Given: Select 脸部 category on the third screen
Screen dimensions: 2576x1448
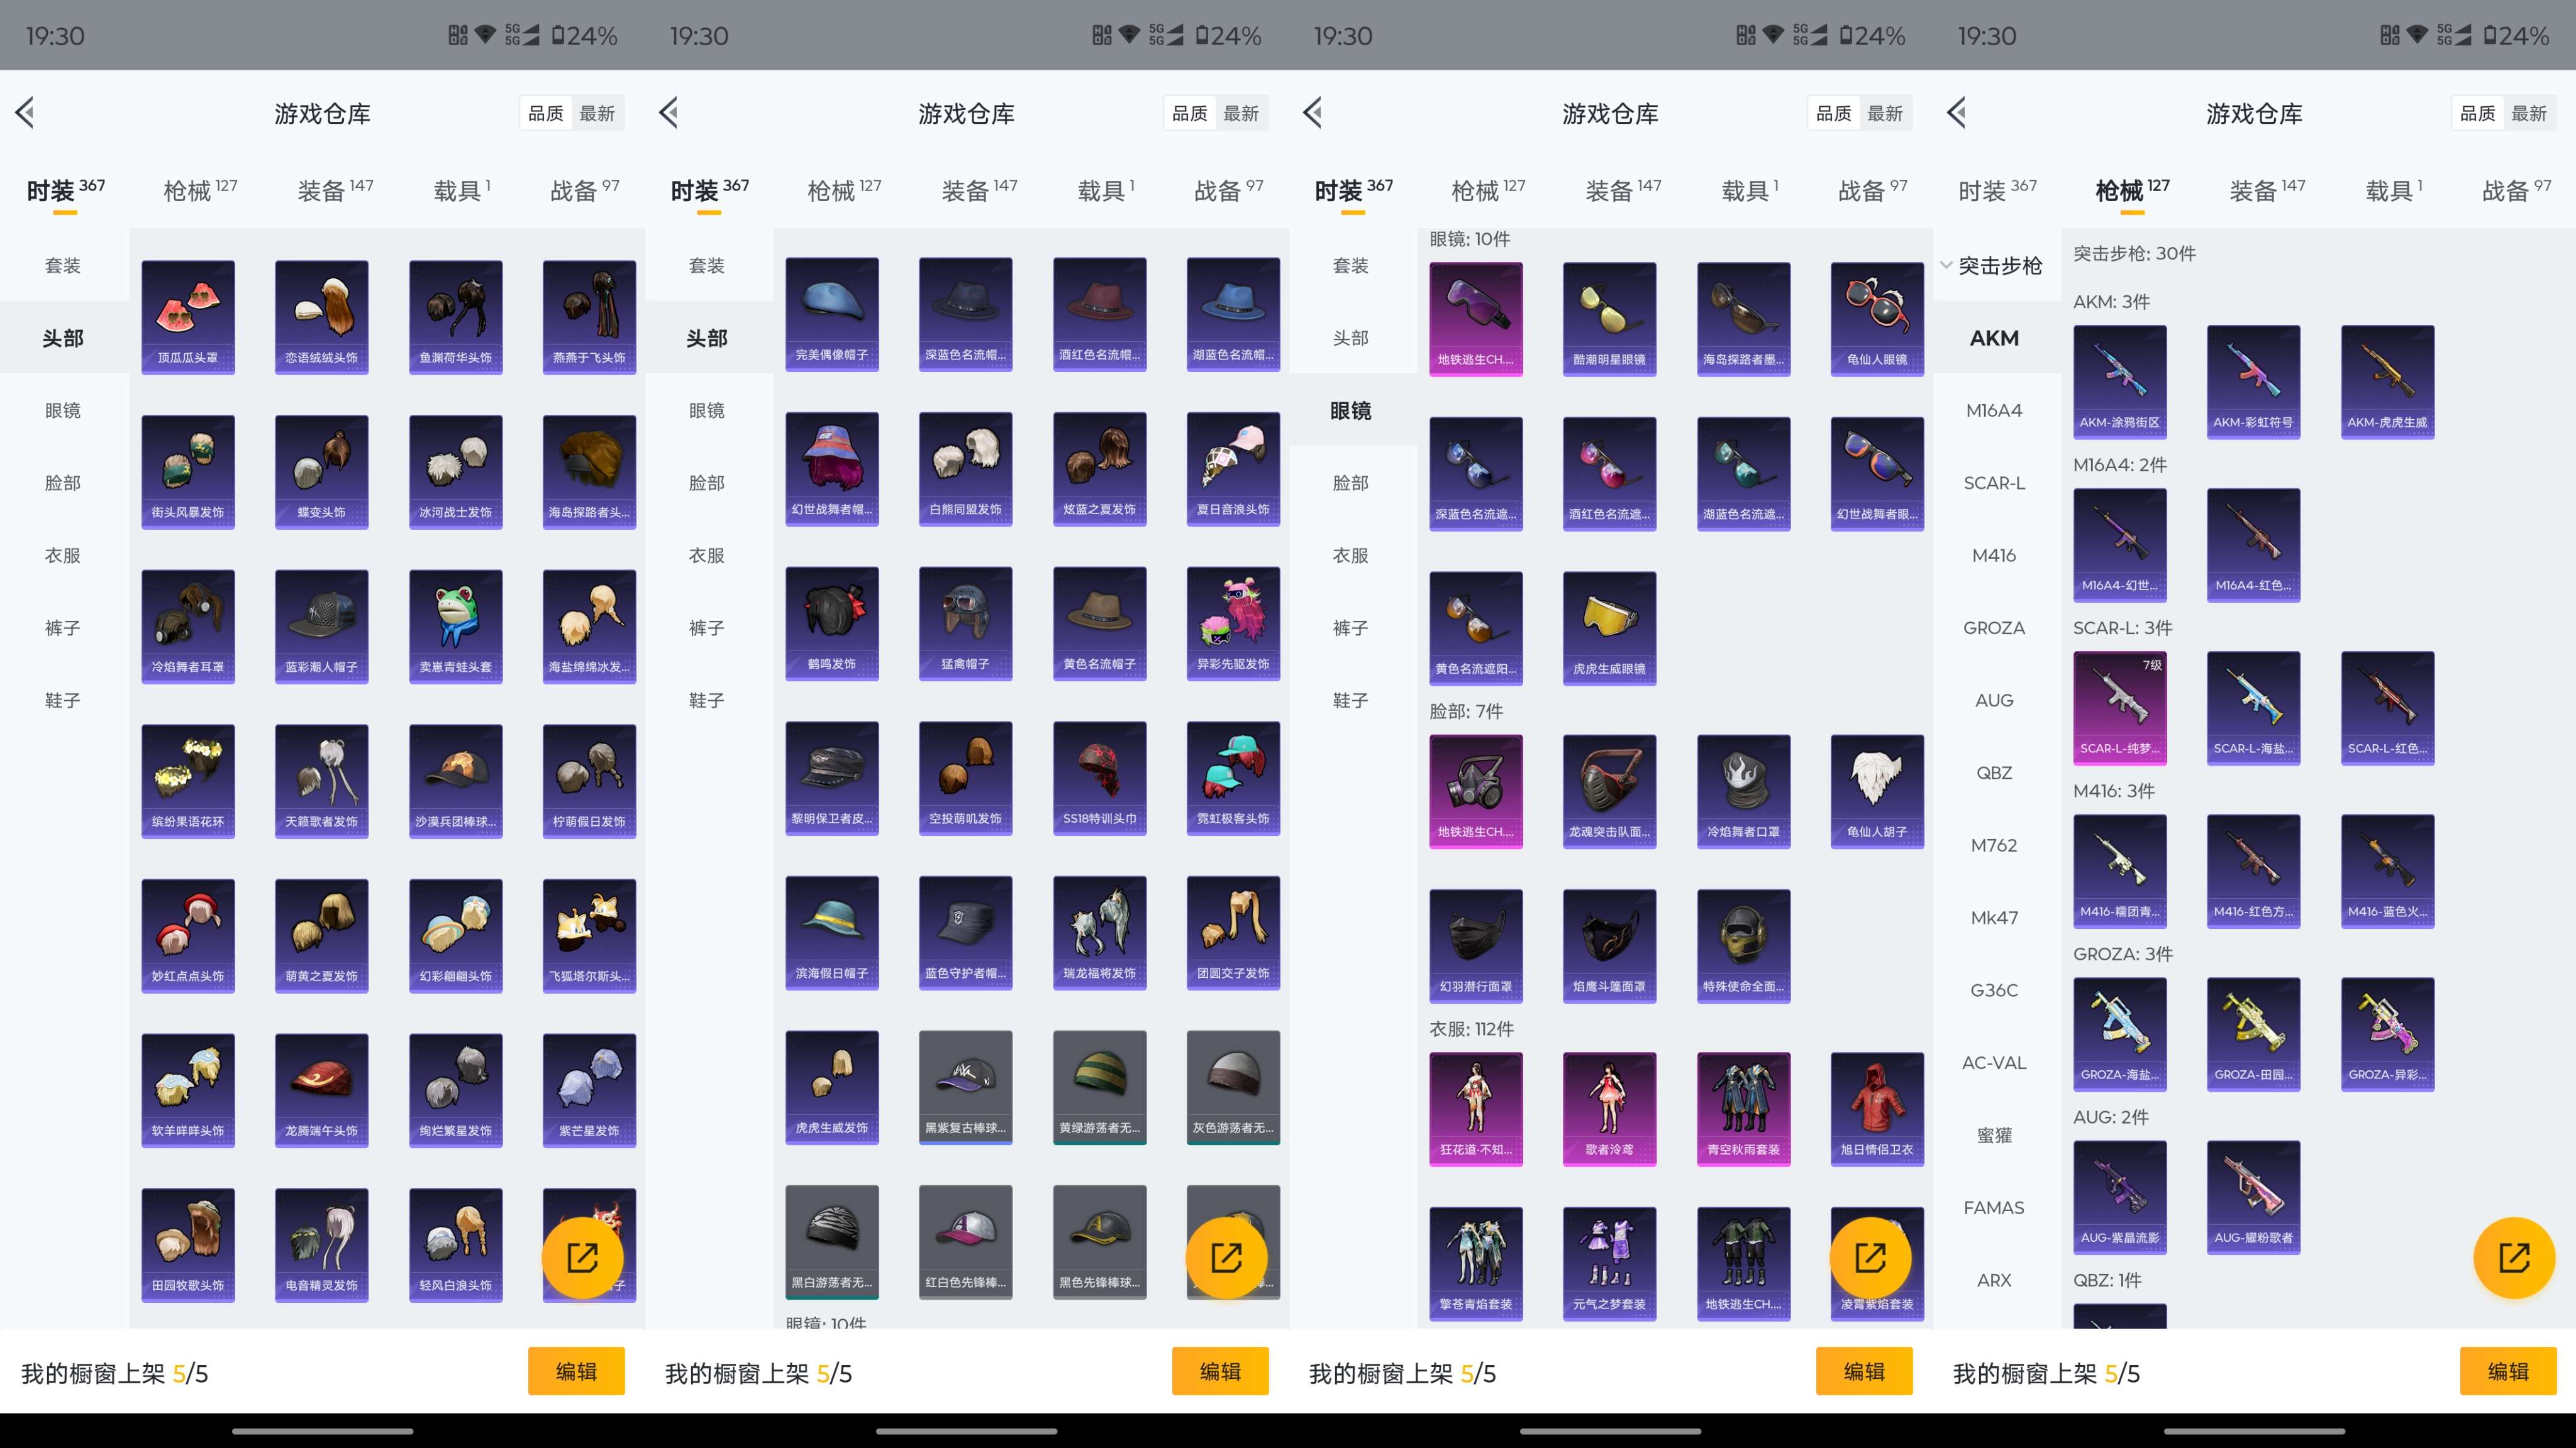Looking at the screenshot, I should tap(1351, 483).
